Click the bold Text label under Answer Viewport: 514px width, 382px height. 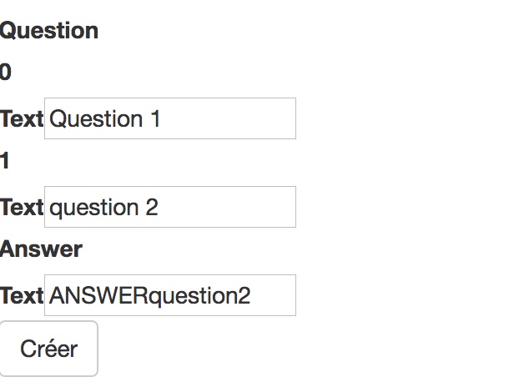pos(22,296)
